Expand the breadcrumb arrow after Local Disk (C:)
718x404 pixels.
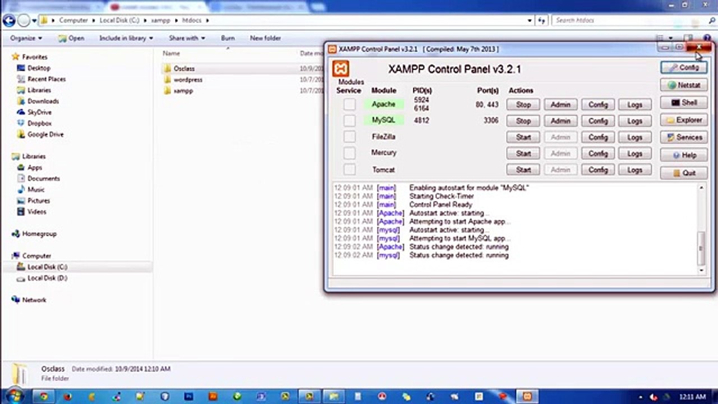pos(145,20)
